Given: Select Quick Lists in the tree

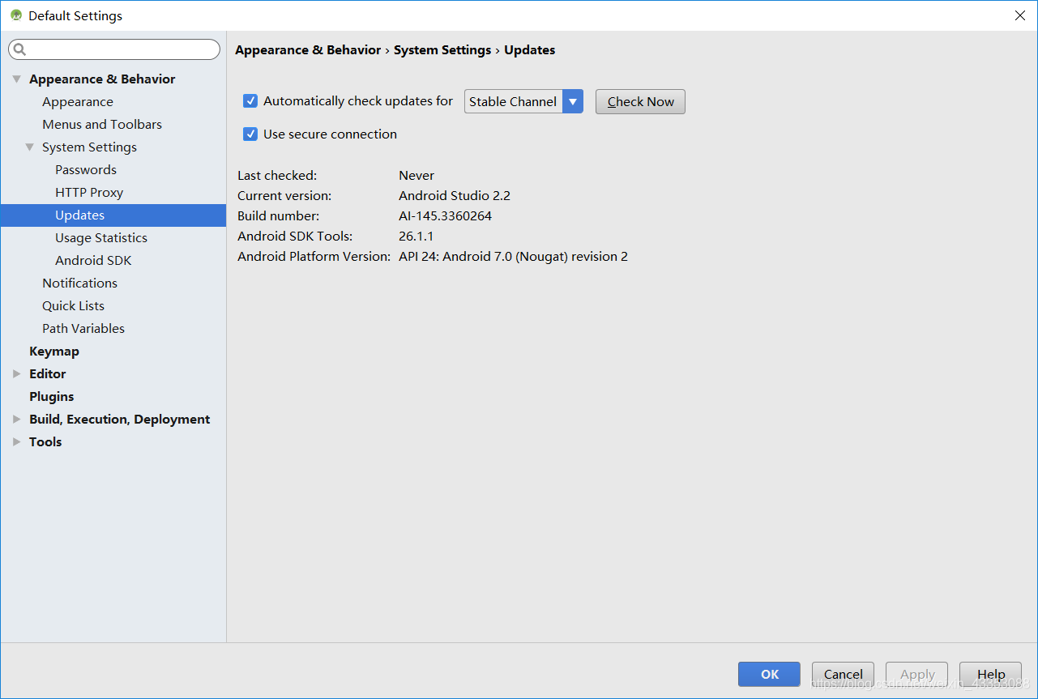Looking at the screenshot, I should (73, 306).
